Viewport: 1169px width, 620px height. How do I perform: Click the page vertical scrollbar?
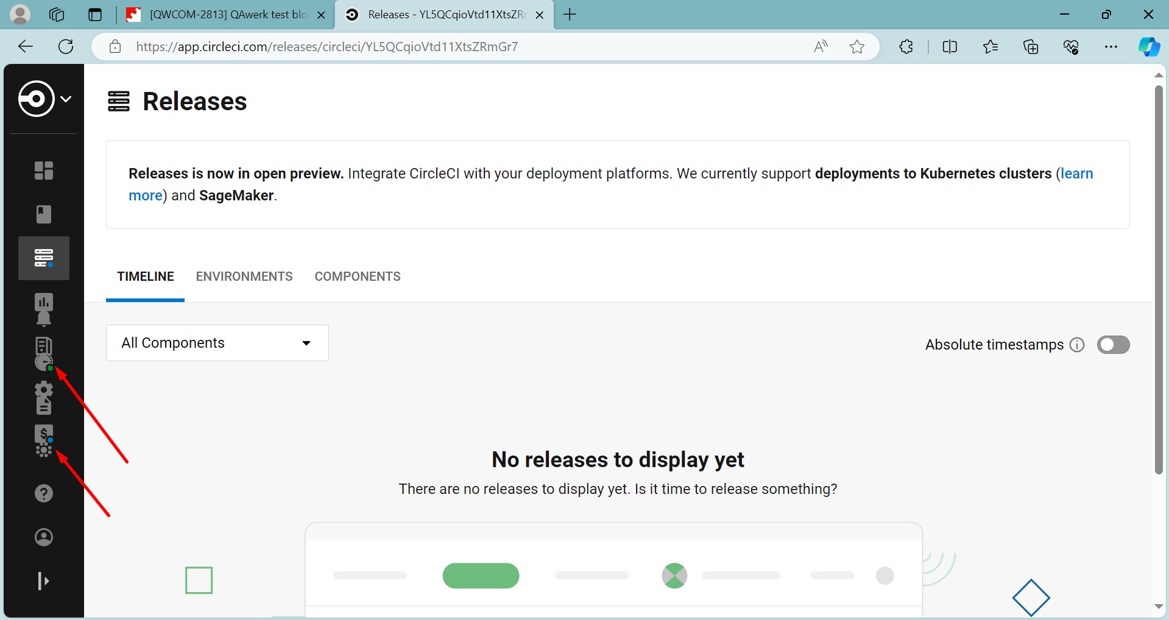coord(1159,280)
